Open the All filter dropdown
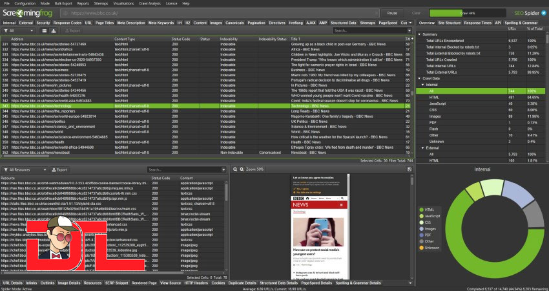This screenshot has height=291, width=549. [19, 31]
